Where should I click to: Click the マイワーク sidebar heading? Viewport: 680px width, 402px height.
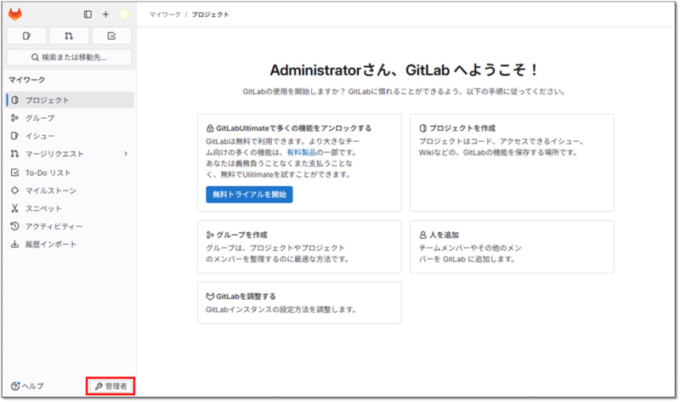click(27, 80)
